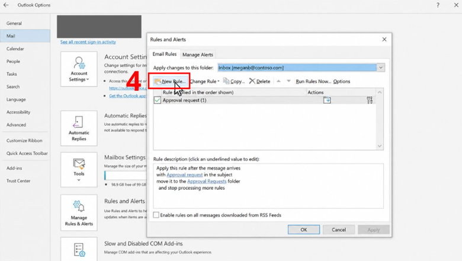Select General in Outlook Options
This screenshot has width=462, height=261.
tap(25, 23)
